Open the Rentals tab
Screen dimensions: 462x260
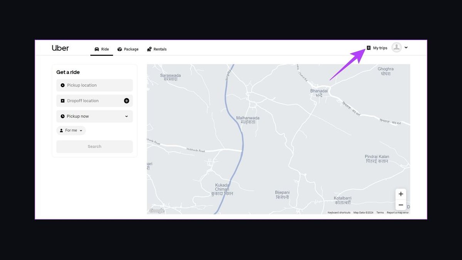click(x=157, y=49)
